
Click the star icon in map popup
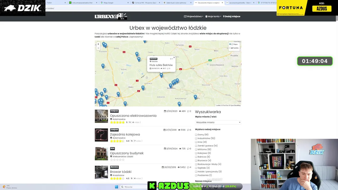pos(171,59)
